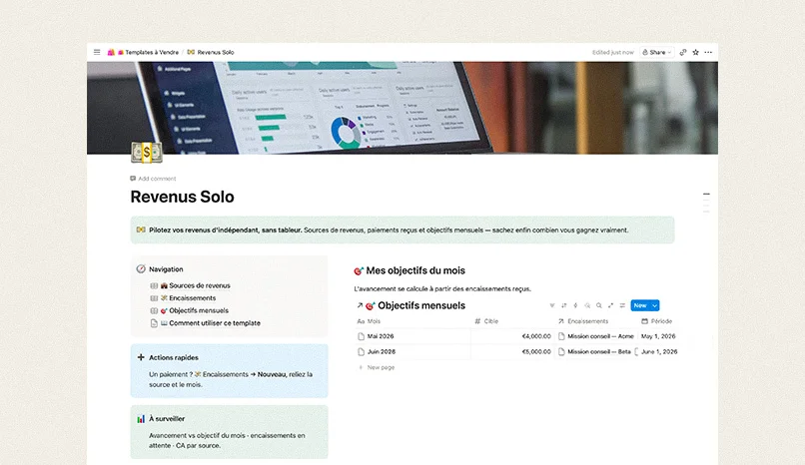Click the Juin 2026 page icon
Screen dimensions: 805x465
coord(361,351)
